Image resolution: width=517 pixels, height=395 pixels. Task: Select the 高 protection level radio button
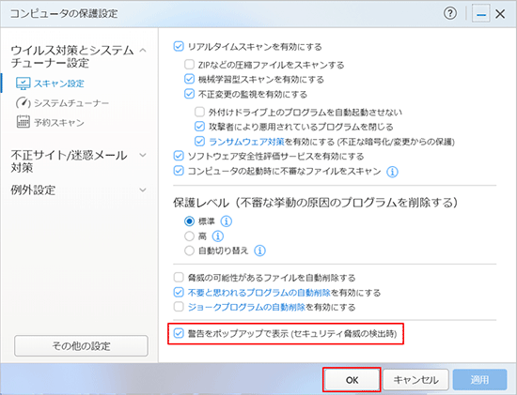(x=189, y=236)
